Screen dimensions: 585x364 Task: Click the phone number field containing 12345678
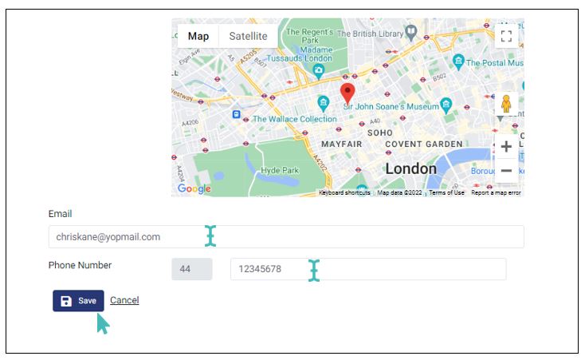click(x=368, y=269)
